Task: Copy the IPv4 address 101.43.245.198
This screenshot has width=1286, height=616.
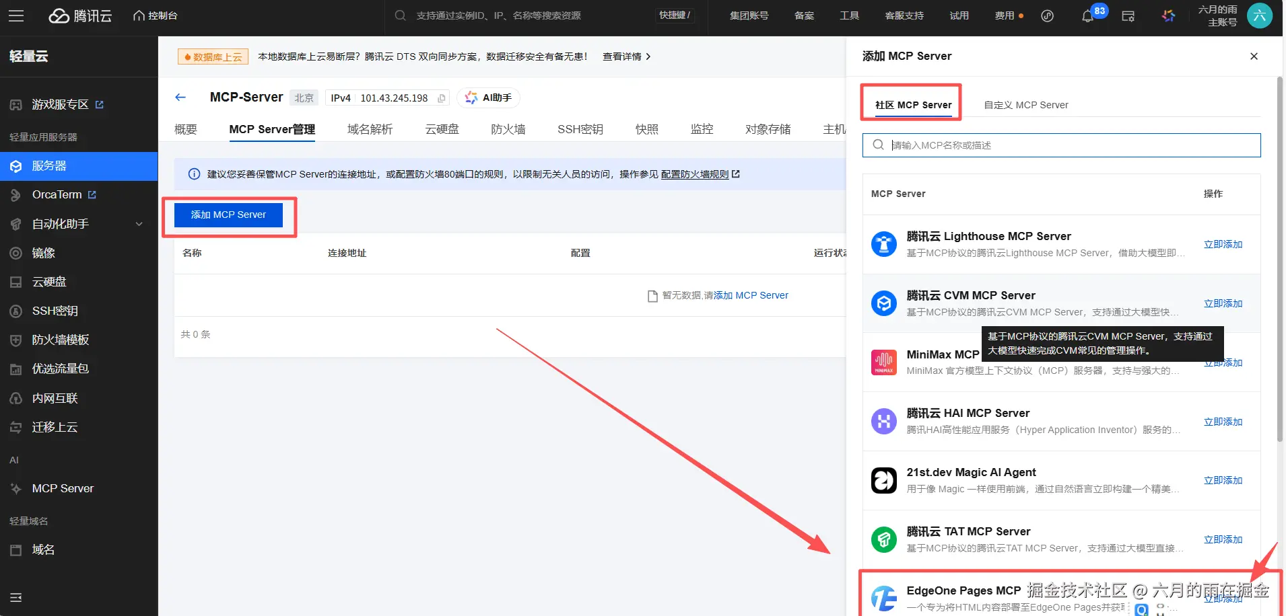Action: pyautogui.click(x=442, y=98)
